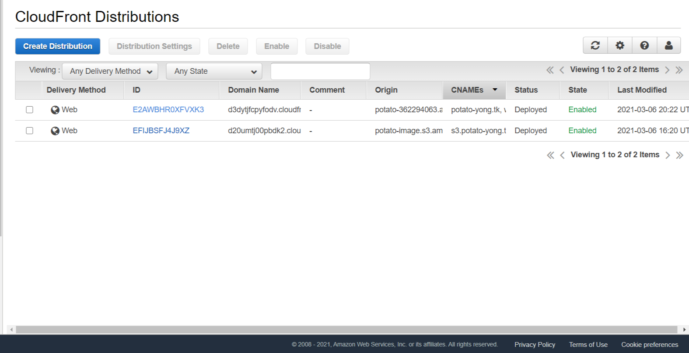
Task: Go to first page, bottom pagination
Action: (550, 155)
